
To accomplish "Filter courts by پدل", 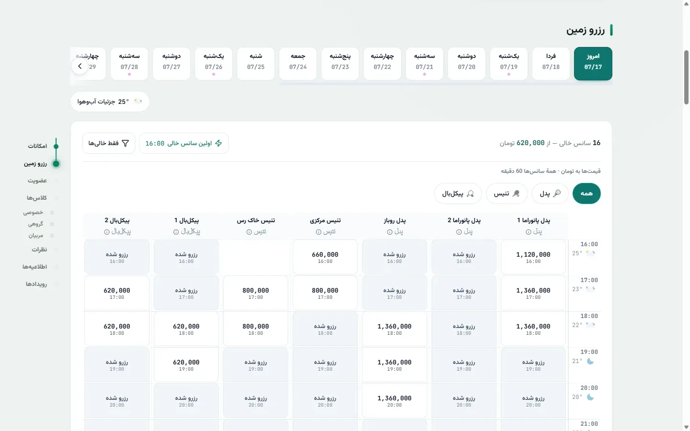I will click(x=550, y=193).
